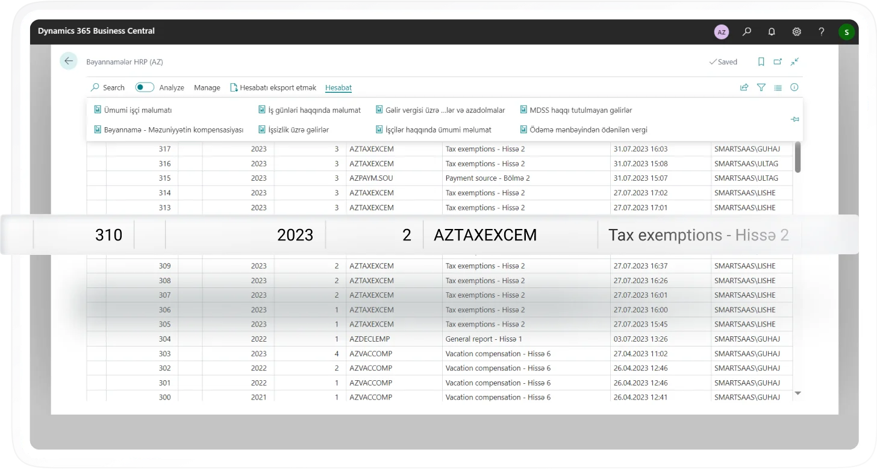Open the filter pane funnel icon
Viewport: 877px width, 470px height.
point(761,87)
